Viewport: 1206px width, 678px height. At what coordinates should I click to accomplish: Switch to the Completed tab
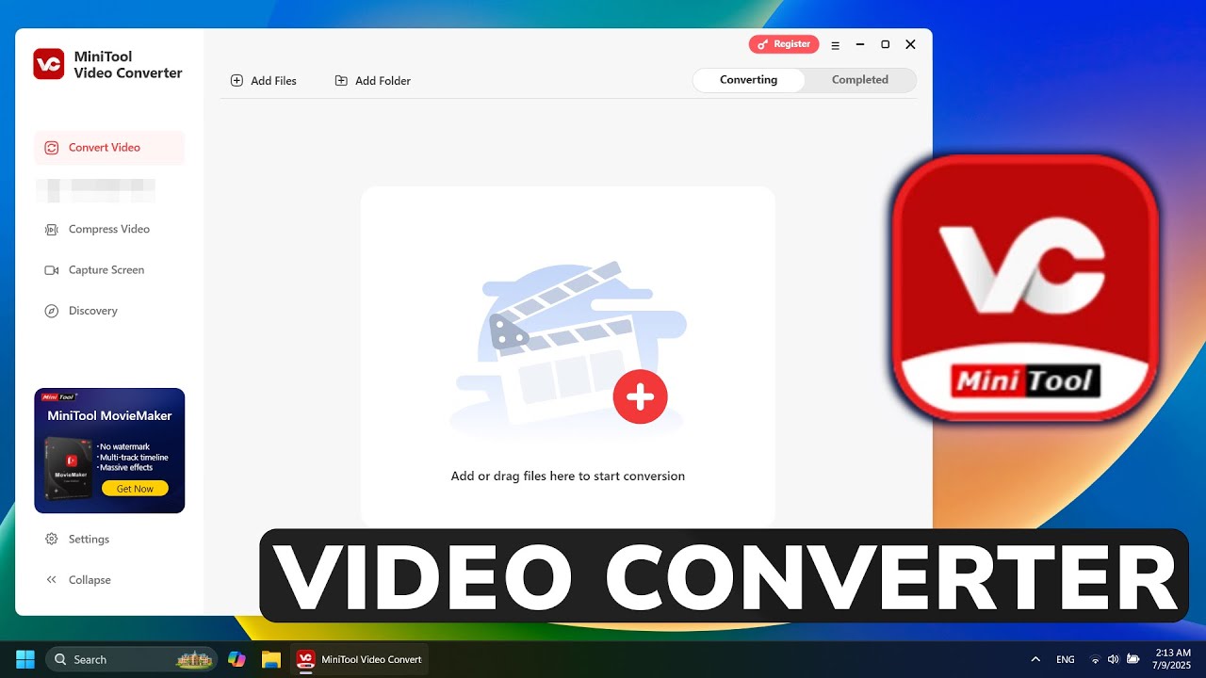(860, 80)
